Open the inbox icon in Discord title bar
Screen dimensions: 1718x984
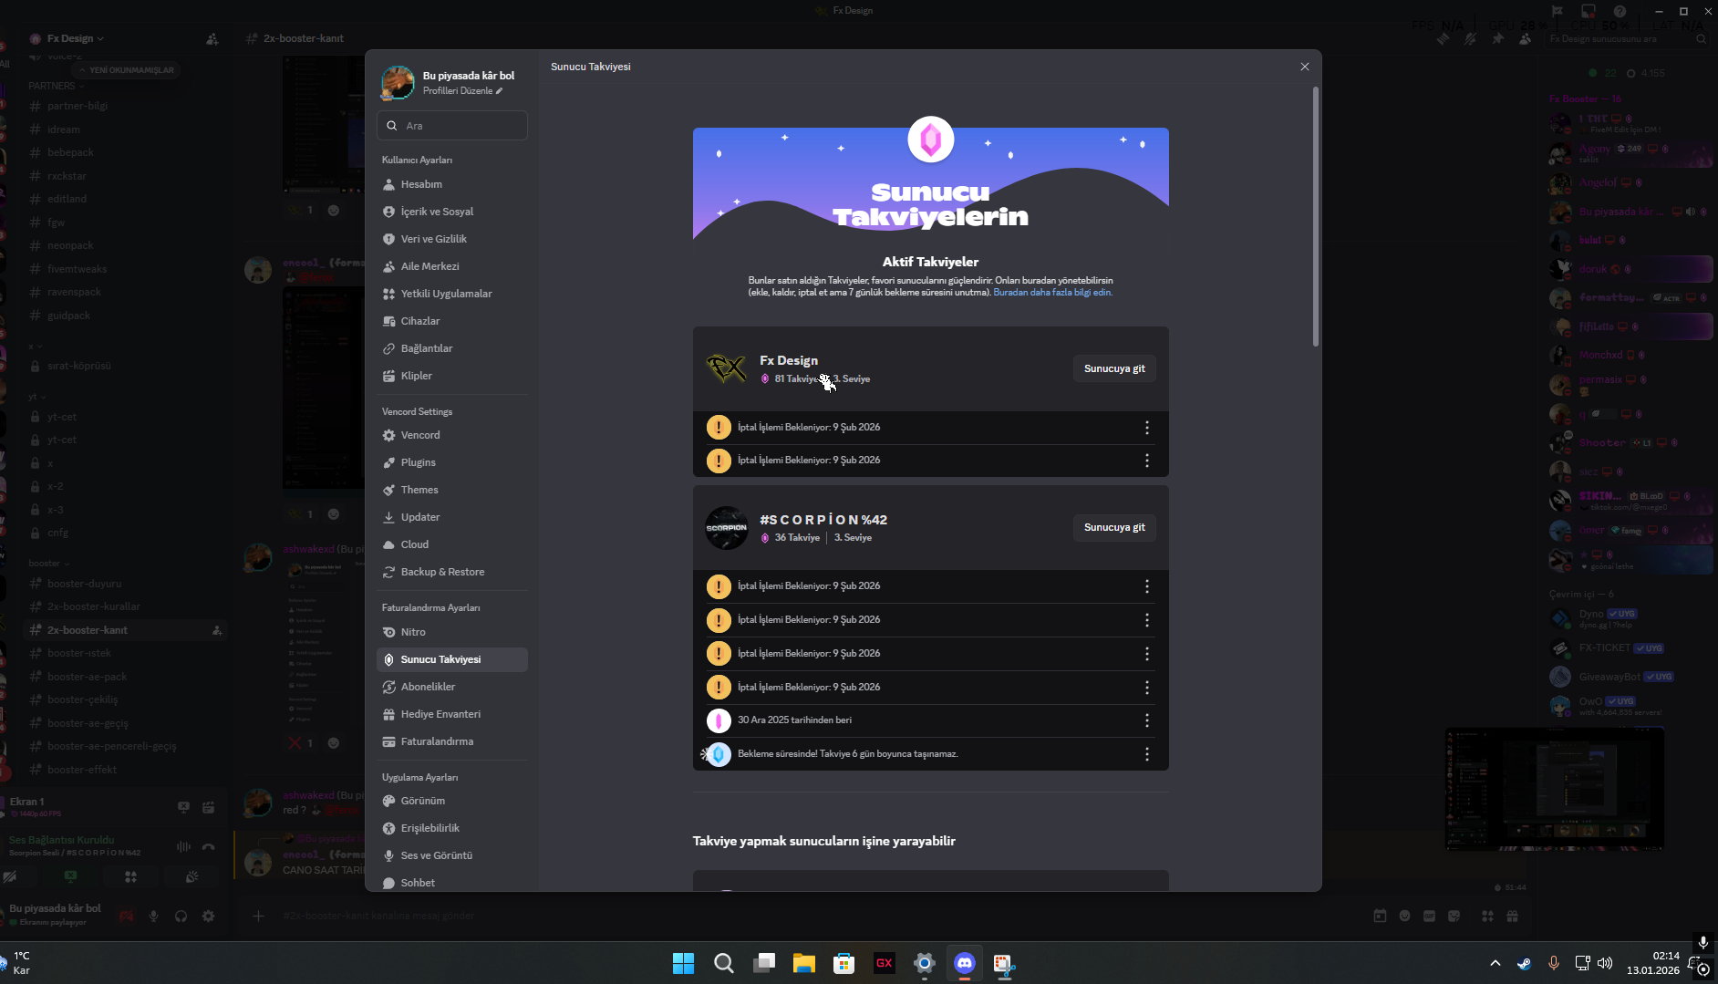pyautogui.click(x=1589, y=11)
